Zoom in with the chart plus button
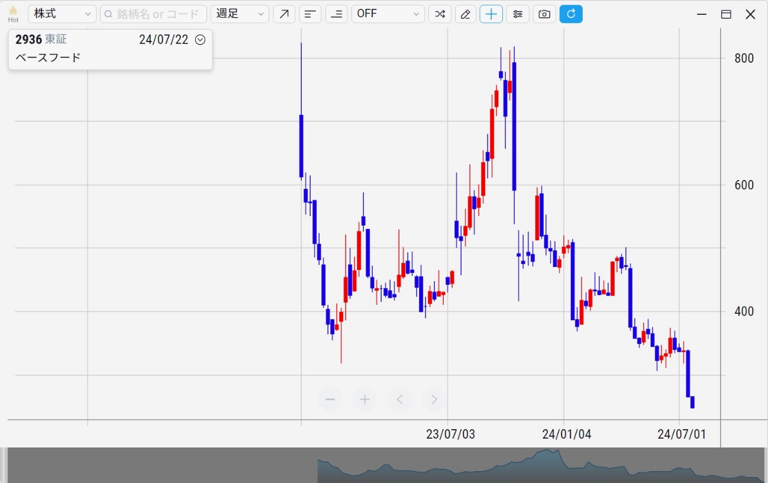This screenshot has width=768, height=483. click(365, 400)
